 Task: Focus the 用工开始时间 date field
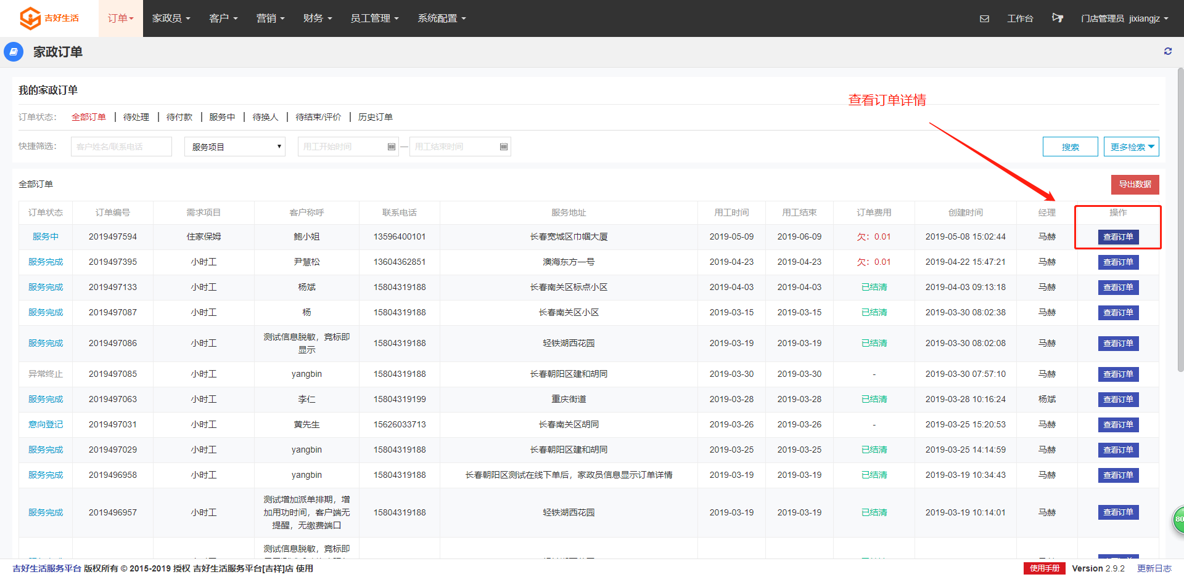click(x=348, y=147)
